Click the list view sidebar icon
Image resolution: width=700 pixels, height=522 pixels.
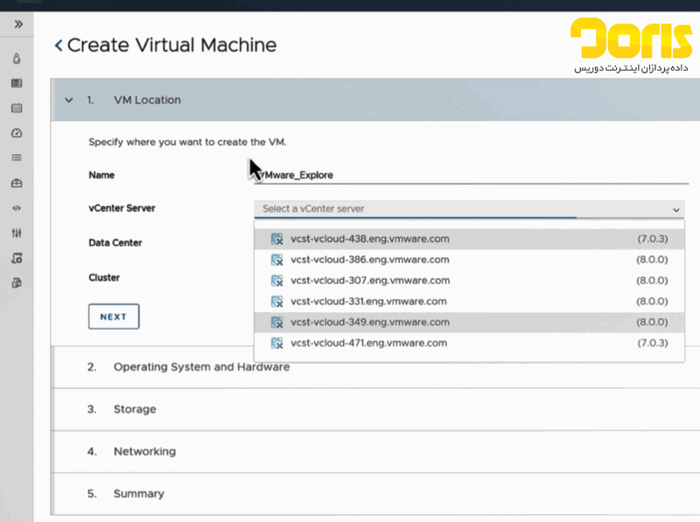coord(17,158)
